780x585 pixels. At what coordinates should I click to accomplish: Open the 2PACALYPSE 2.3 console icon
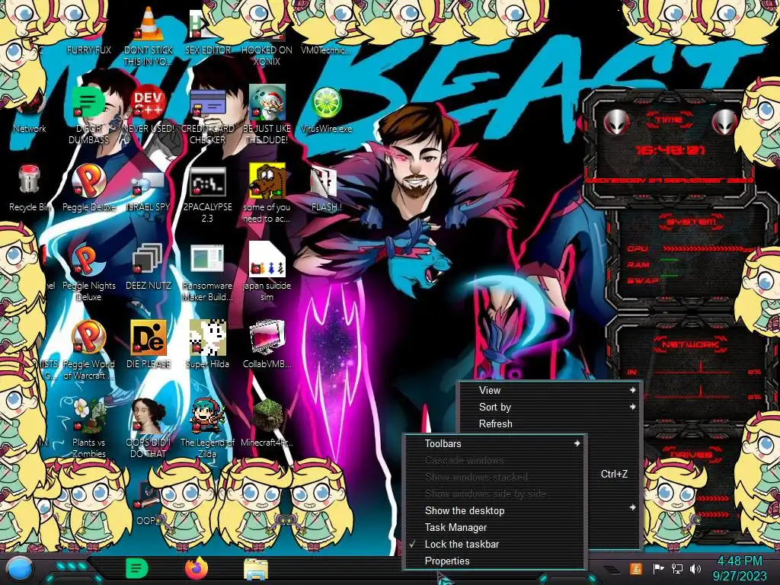[207, 183]
